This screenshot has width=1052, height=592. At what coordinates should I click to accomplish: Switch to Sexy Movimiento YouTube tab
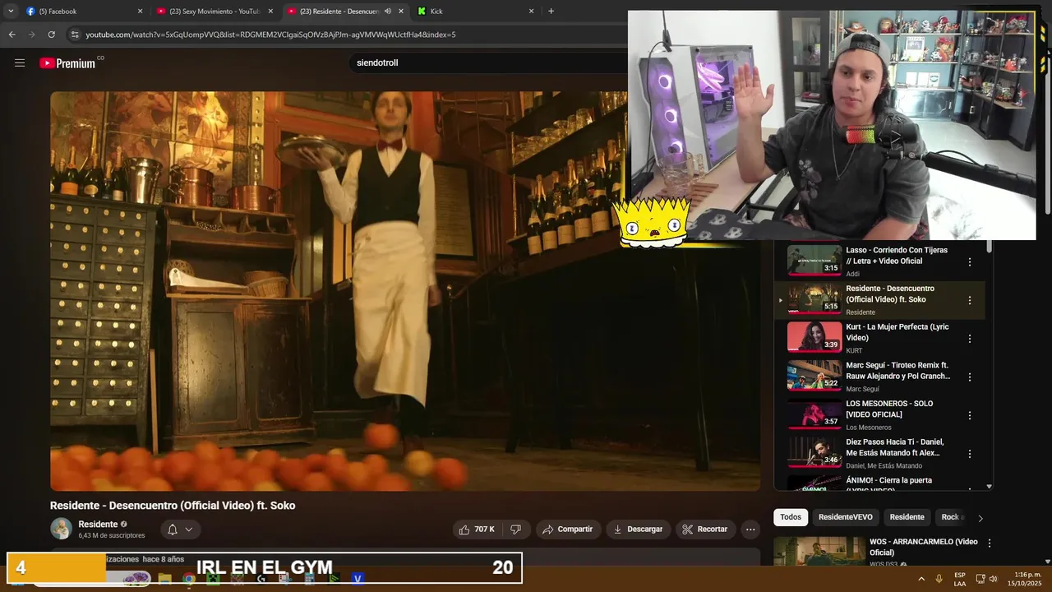pyautogui.click(x=214, y=12)
